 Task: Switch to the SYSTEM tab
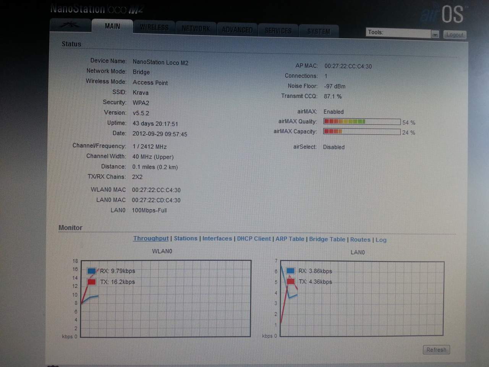tap(319, 31)
